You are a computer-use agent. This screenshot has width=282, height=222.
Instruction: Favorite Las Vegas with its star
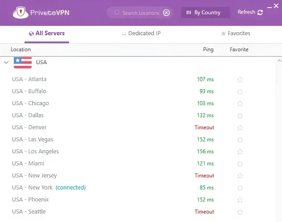coord(240,140)
